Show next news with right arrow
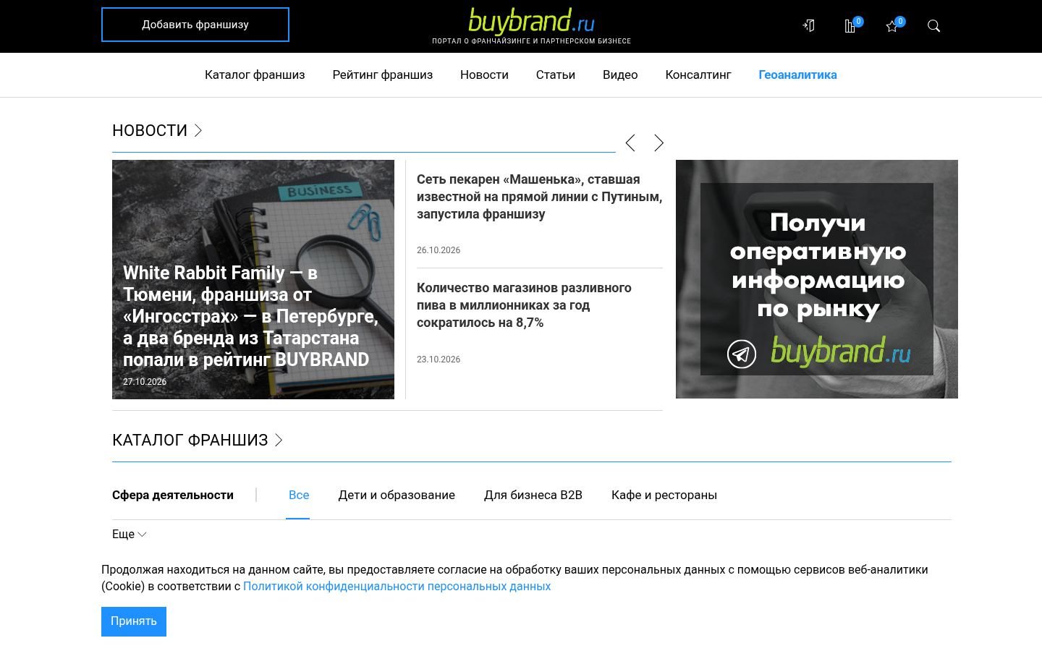1042x651 pixels. 658,143
